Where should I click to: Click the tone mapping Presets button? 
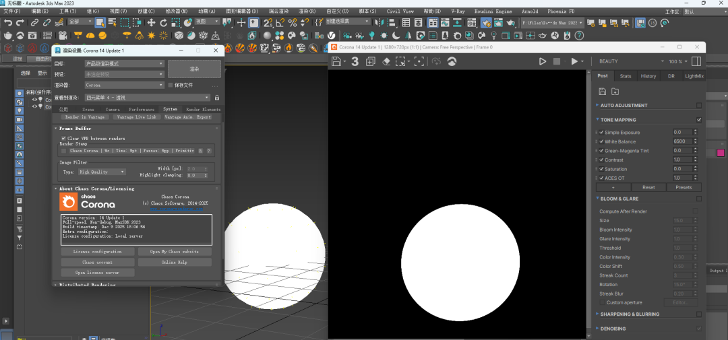point(684,187)
